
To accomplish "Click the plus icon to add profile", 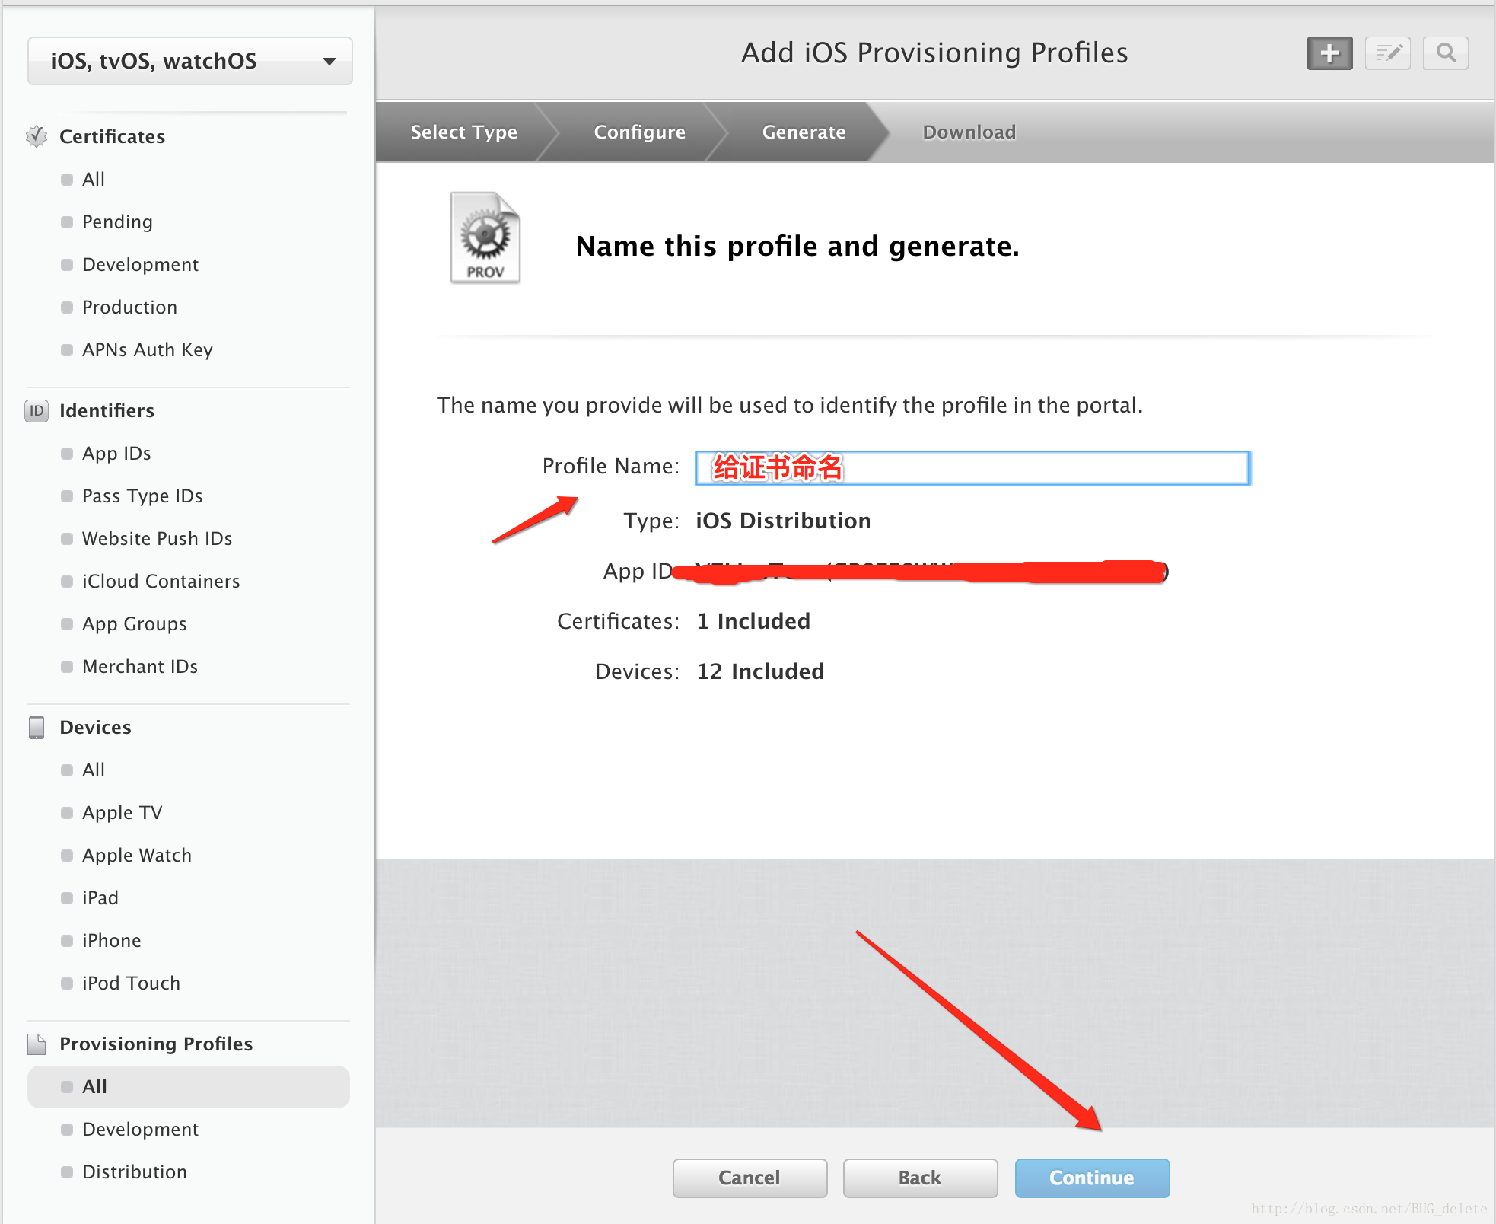I will pyautogui.click(x=1329, y=53).
